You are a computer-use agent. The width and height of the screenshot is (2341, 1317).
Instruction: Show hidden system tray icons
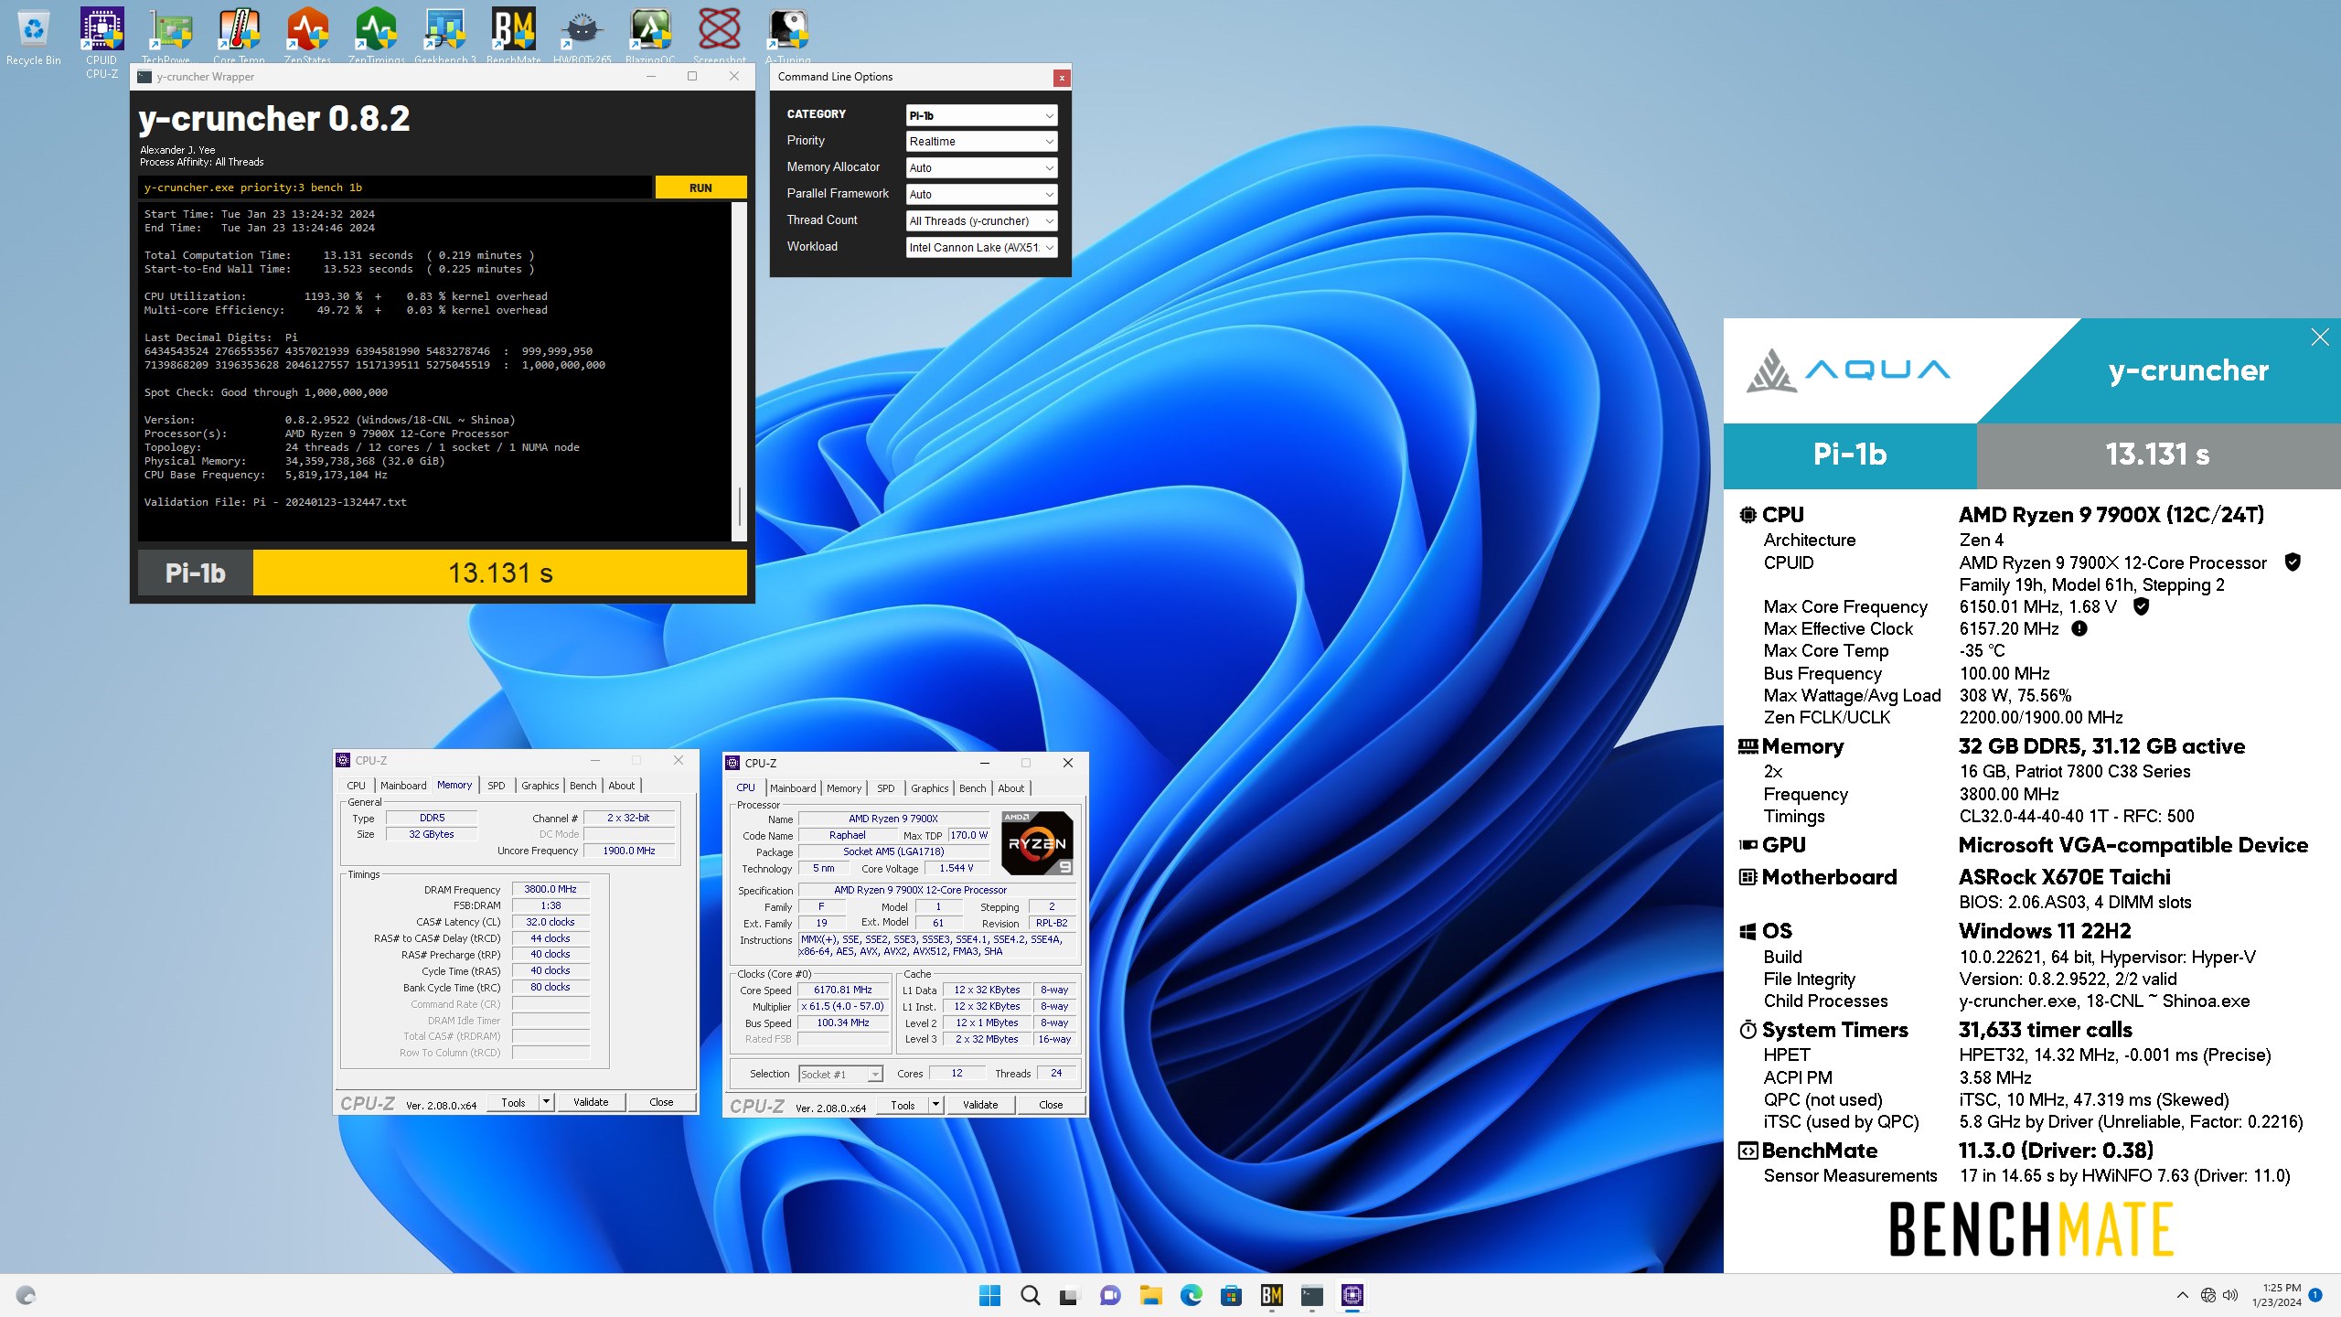coord(2183,1295)
